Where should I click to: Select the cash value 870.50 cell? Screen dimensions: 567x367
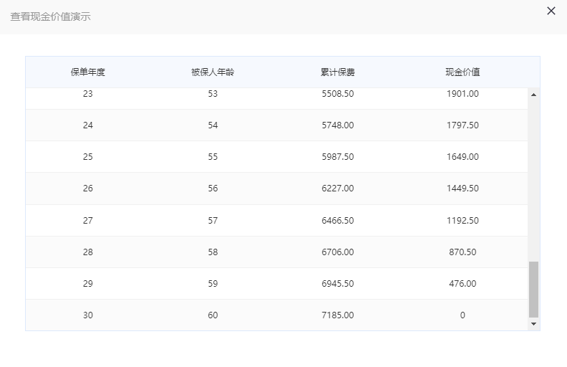(x=462, y=252)
